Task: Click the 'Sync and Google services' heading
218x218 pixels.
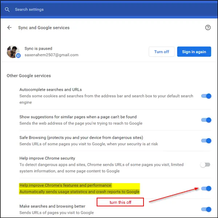Action: coord(44,28)
